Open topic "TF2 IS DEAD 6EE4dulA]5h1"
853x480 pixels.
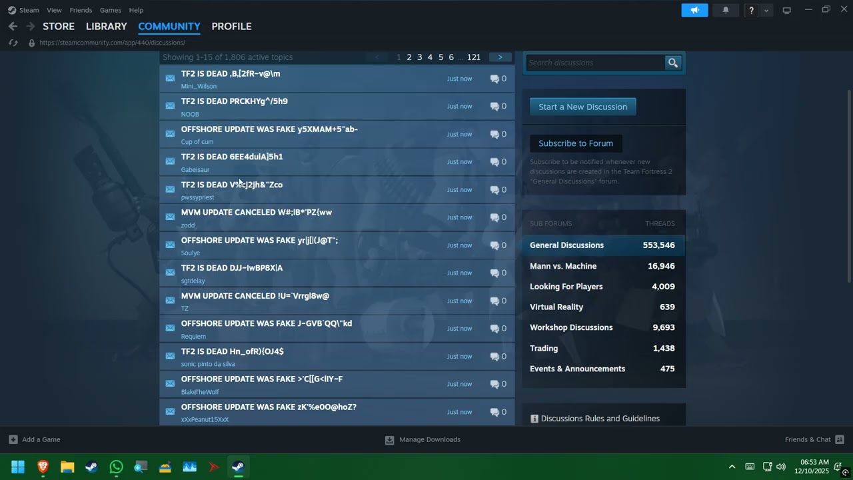[x=232, y=157]
